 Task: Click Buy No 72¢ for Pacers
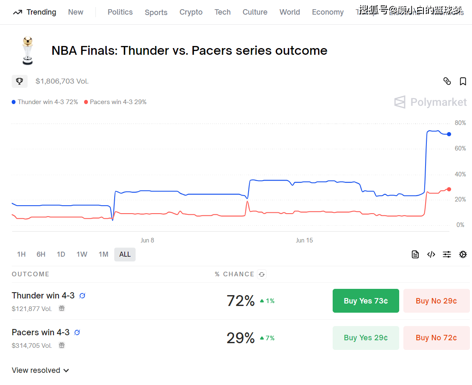point(436,338)
